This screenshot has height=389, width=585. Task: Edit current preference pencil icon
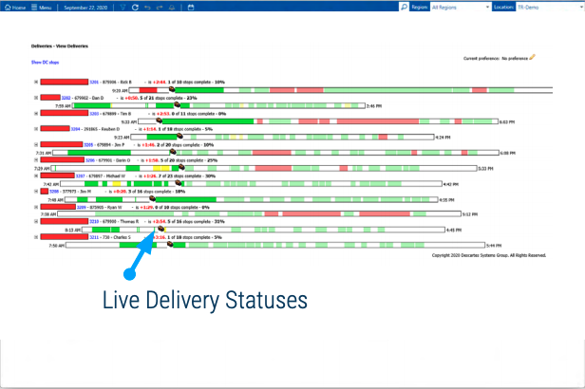click(x=533, y=57)
